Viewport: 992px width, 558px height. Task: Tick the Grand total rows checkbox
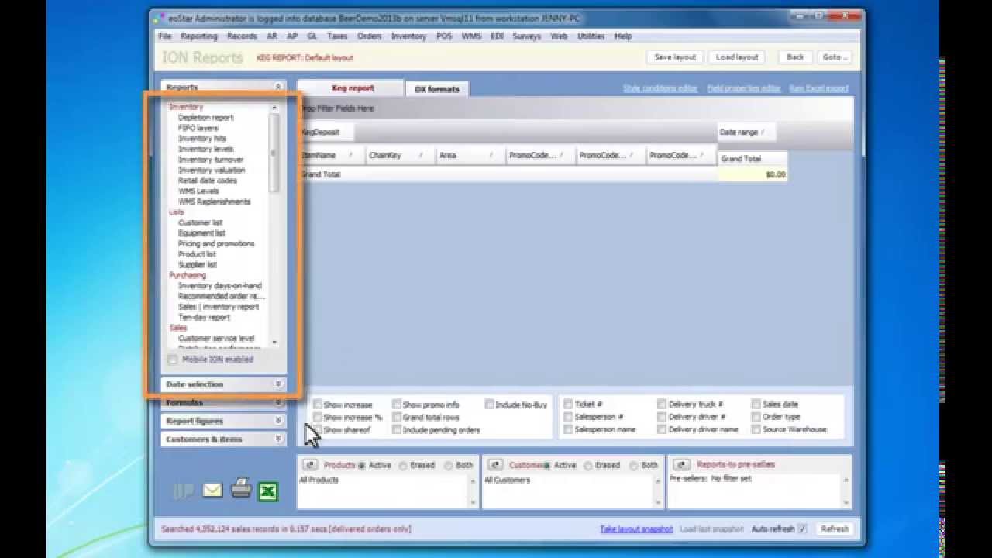(x=397, y=417)
